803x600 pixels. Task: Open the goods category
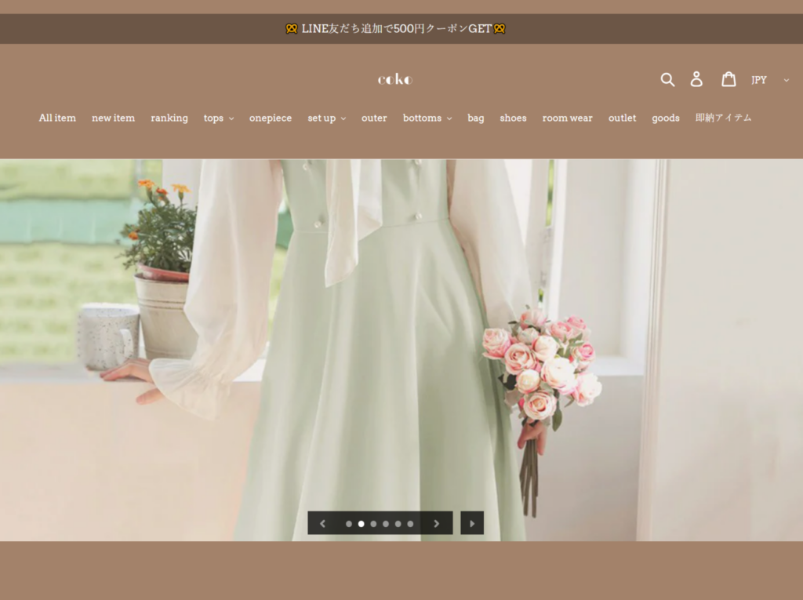pyautogui.click(x=665, y=118)
